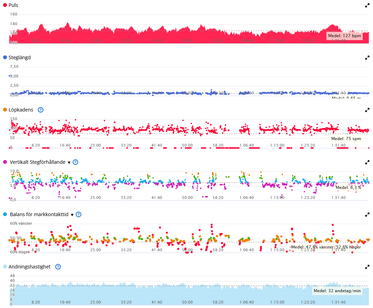This screenshot has width=373, height=308.
Task: Click the Puls chart title
Action: 13,5
